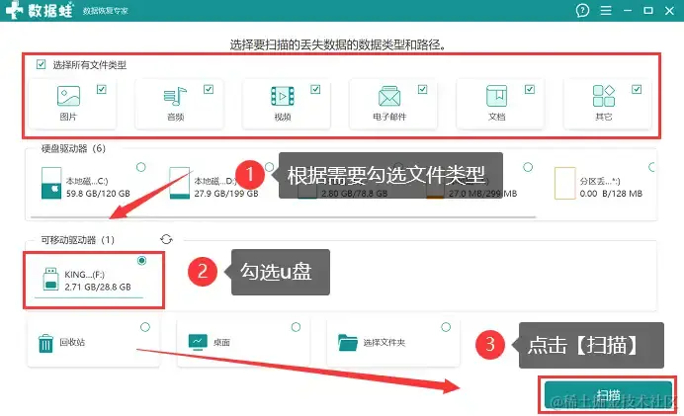684x416 pixels.
Task: Click the help question mark icon
Action: (582, 11)
